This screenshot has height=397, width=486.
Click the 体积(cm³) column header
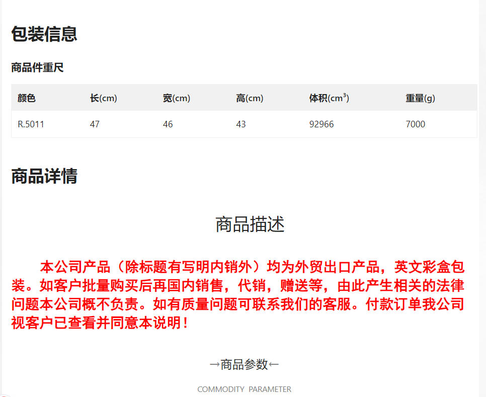click(x=329, y=98)
